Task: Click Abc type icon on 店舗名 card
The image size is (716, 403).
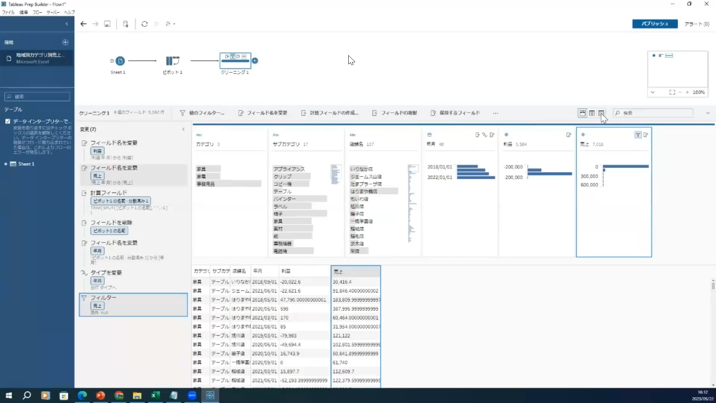Action: 353,135
